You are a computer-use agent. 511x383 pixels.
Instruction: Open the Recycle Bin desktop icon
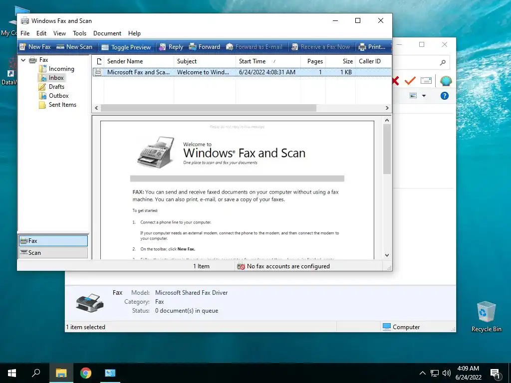click(x=486, y=317)
